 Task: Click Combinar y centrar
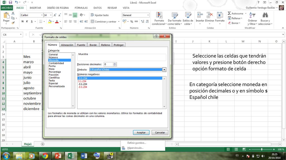coord(104,21)
